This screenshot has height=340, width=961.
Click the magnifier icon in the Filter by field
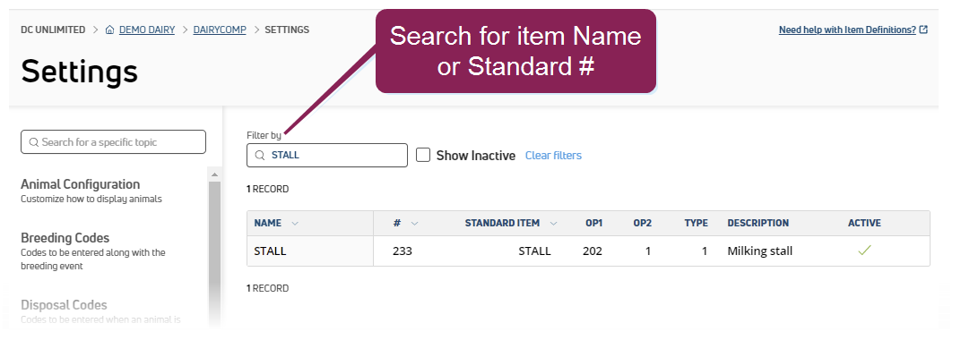pos(260,156)
